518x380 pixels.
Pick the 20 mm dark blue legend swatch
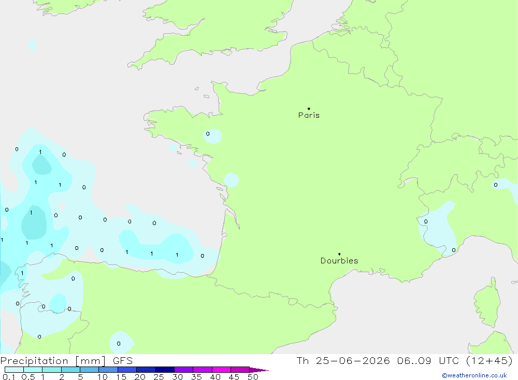coord(146,370)
